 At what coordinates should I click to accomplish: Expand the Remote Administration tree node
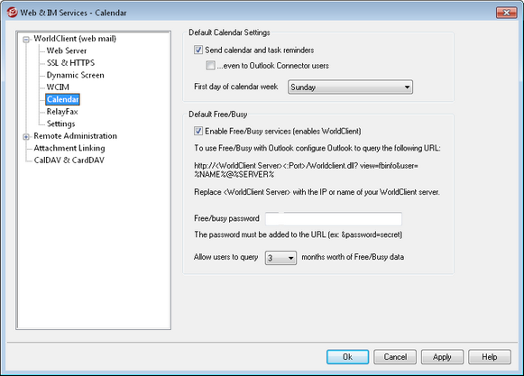click(x=26, y=137)
